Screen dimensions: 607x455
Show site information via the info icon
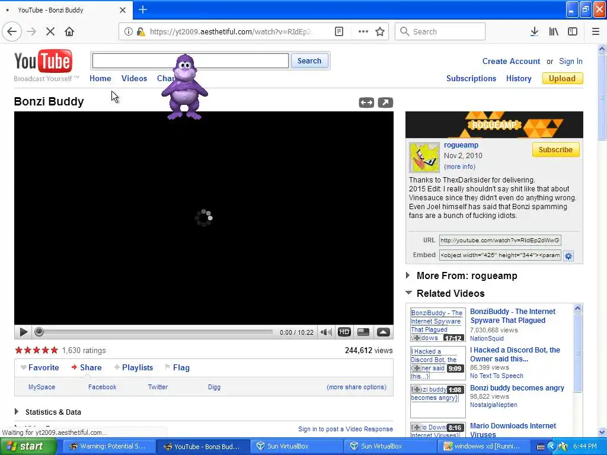[128, 31]
